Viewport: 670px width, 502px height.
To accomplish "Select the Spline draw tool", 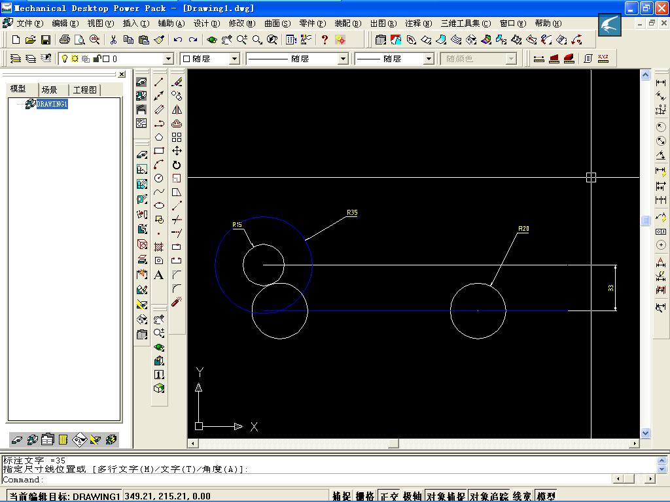I will pyautogui.click(x=159, y=192).
